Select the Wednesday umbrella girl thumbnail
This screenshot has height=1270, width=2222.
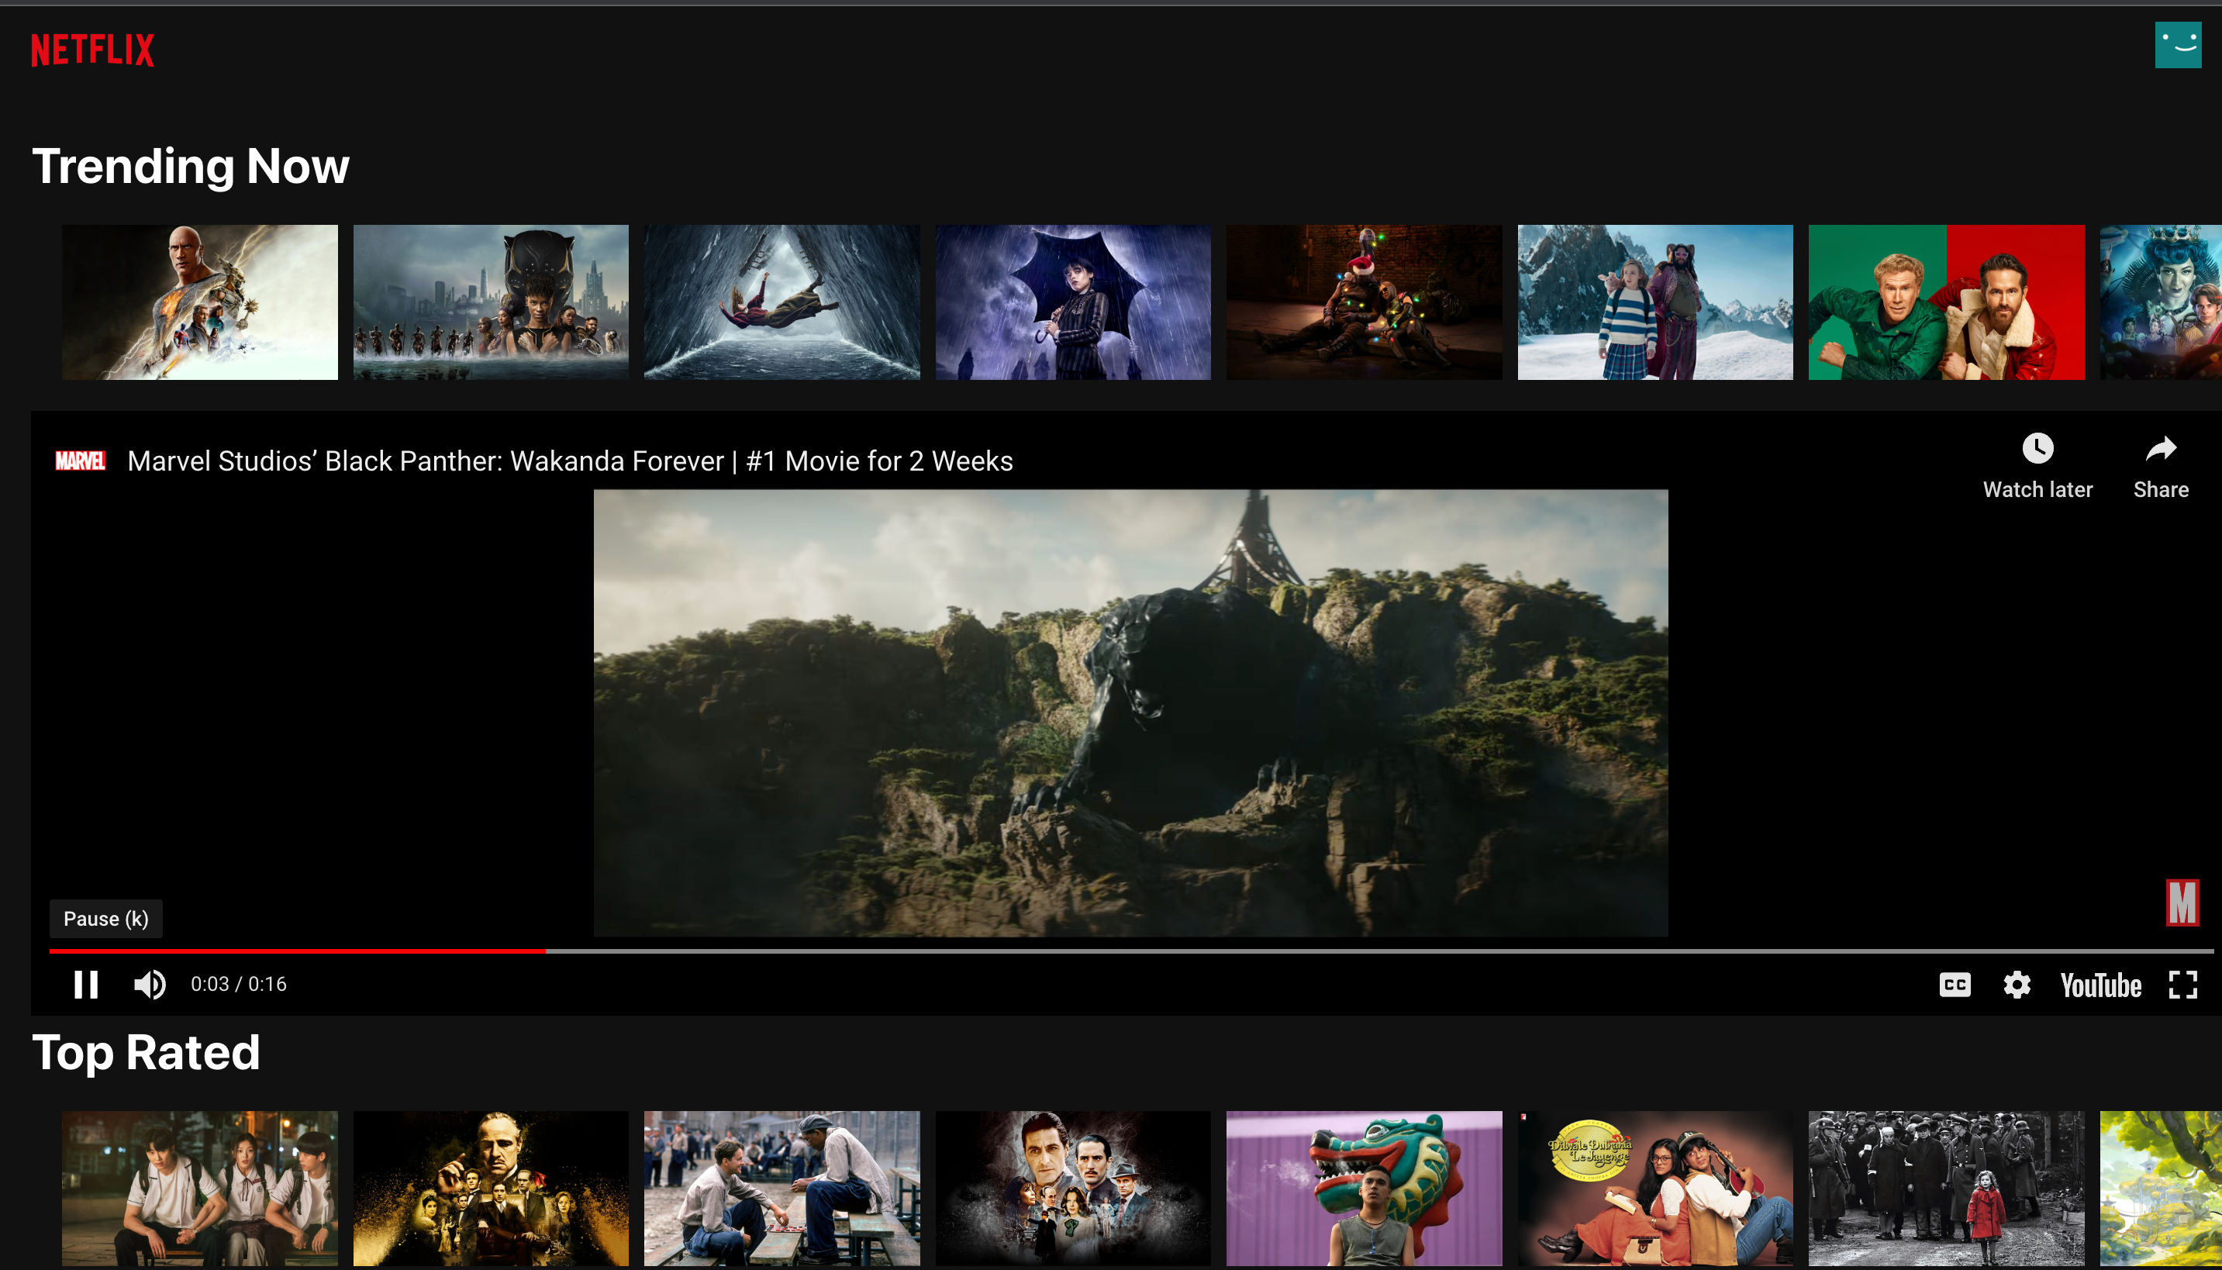[1073, 302]
